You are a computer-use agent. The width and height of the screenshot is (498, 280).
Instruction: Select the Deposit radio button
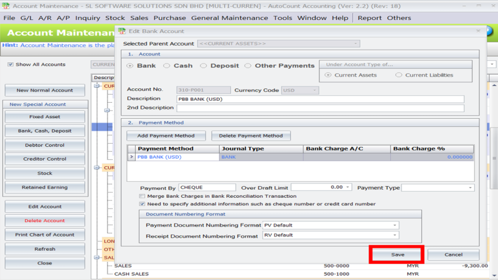pos(204,66)
